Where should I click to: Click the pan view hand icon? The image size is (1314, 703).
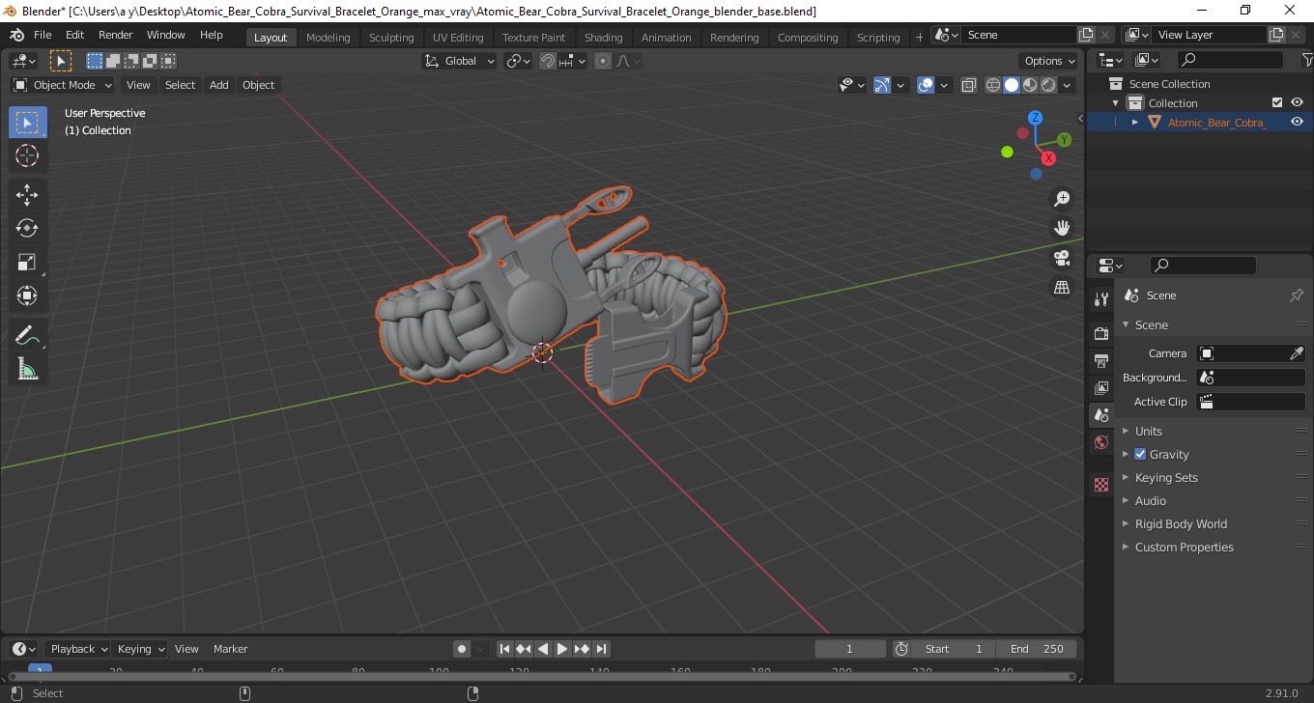(1062, 228)
